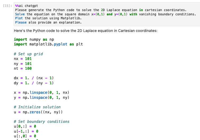Click the 'y = np.linspace(0, 1, ny)' line

tap(41, 97)
